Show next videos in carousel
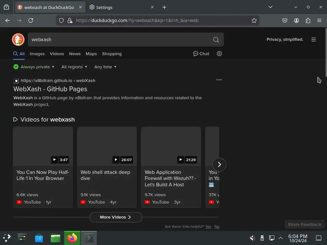The image size is (327, 245). pyautogui.click(x=219, y=165)
